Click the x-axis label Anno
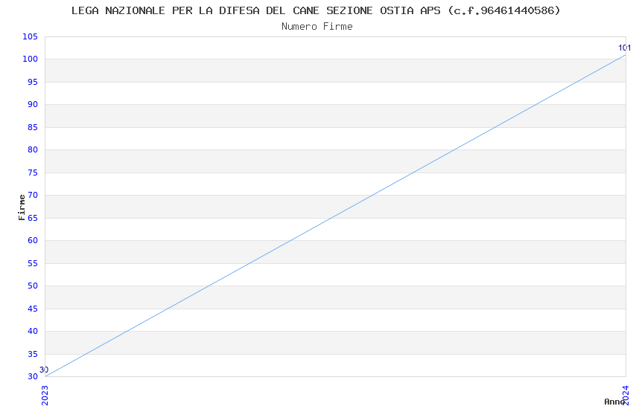The width and height of the screenshot is (633, 409). pos(614,402)
